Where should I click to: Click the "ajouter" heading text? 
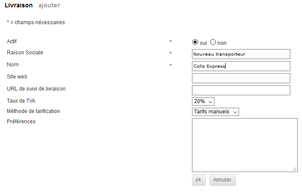(49, 5)
